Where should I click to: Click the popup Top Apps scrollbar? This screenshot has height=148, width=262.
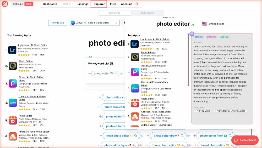click(x=188, y=60)
